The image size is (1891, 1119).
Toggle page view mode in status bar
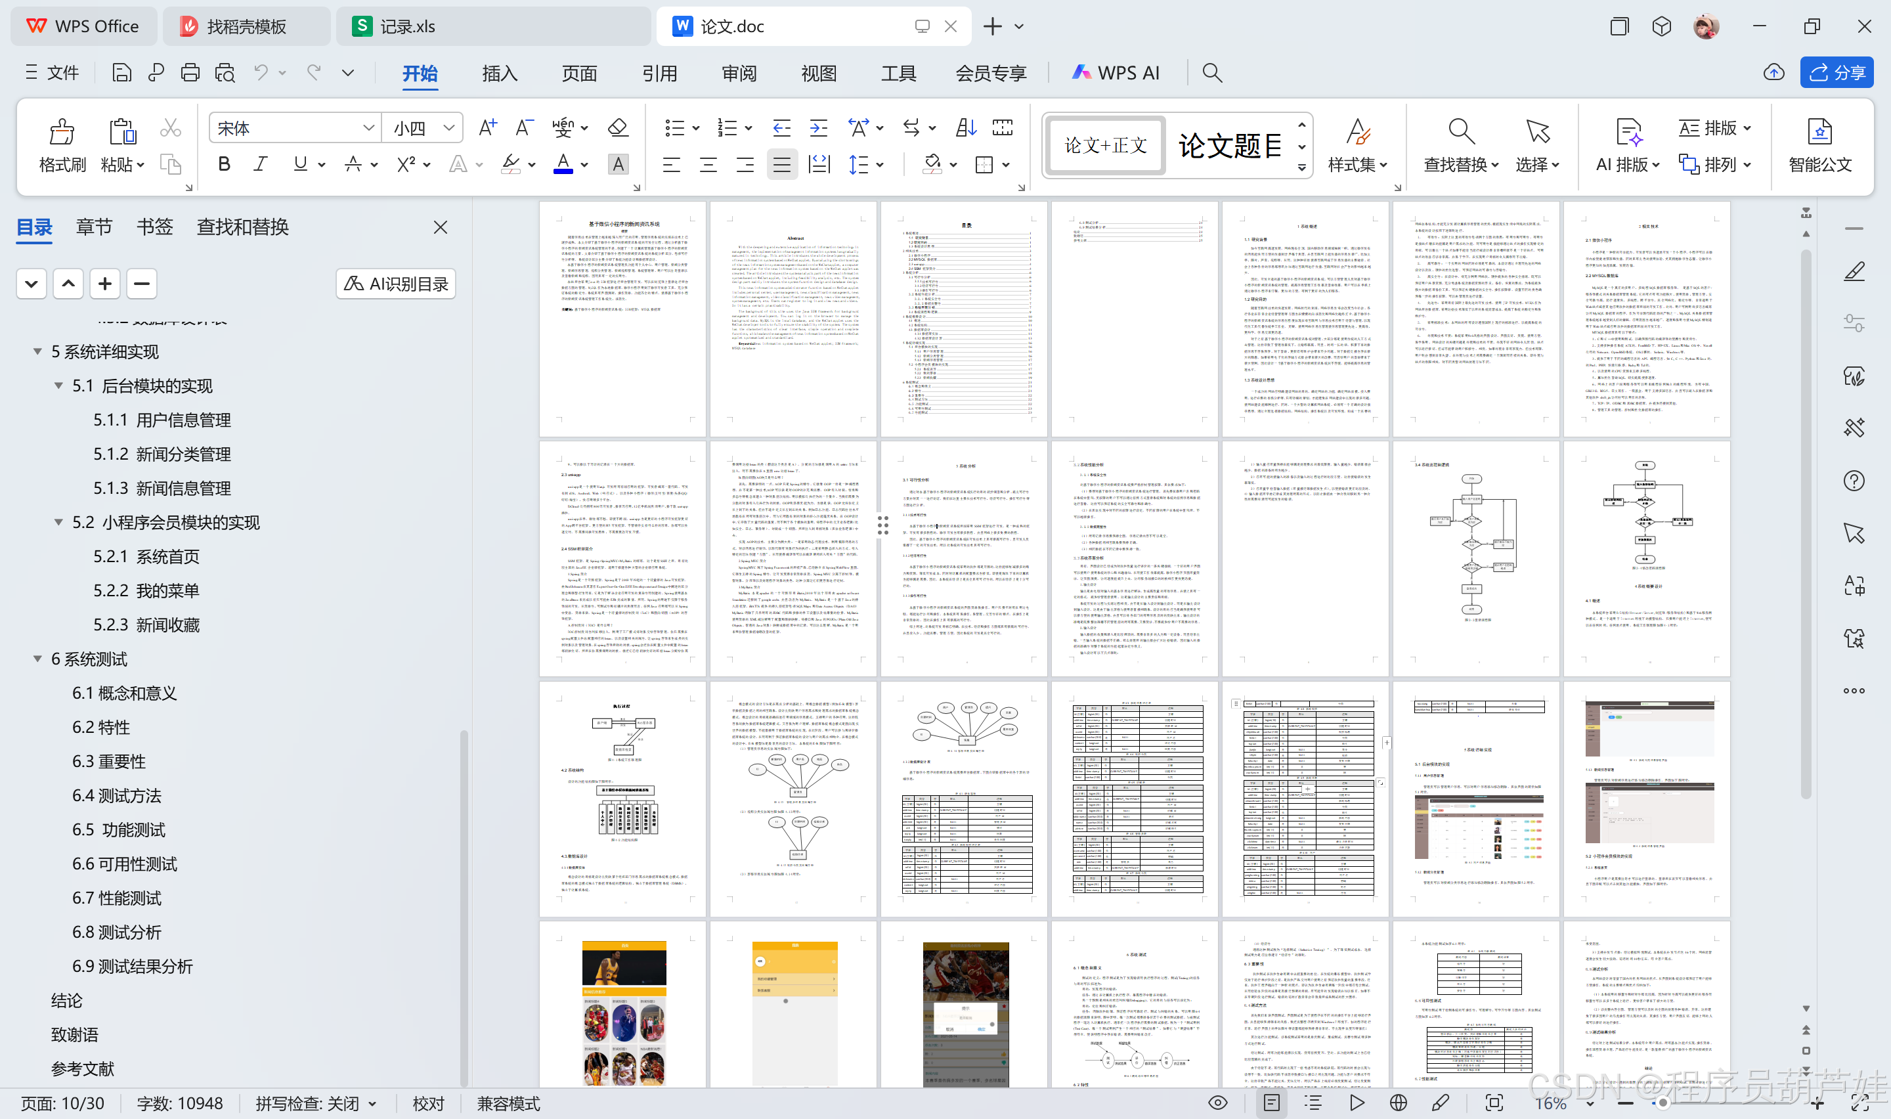click(x=1271, y=1103)
